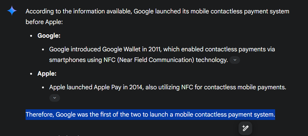Expand the source chevron after Google Wallet sentence
This screenshot has height=136, width=308.
pyautogui.click(x=235, y=60)
